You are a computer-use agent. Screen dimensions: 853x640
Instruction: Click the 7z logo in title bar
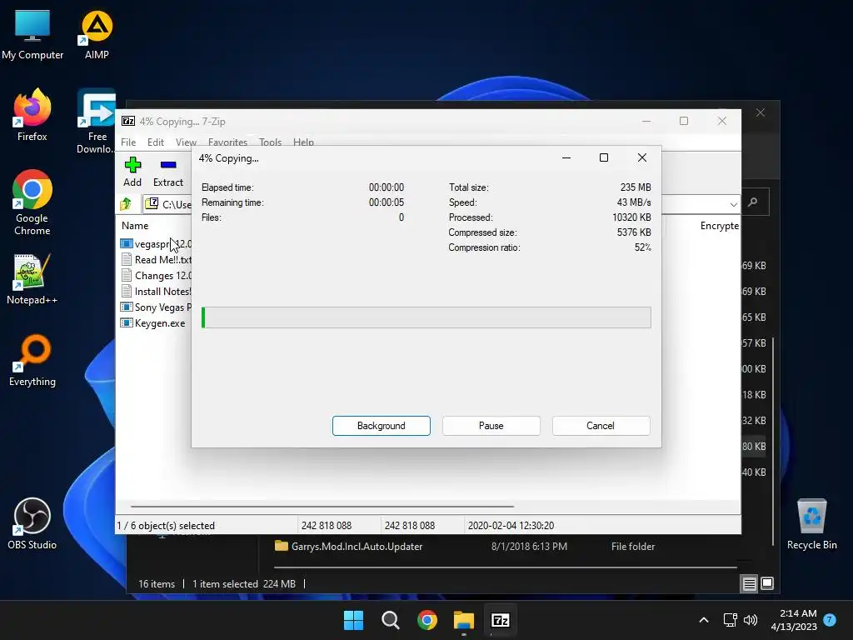click(128, 121)
